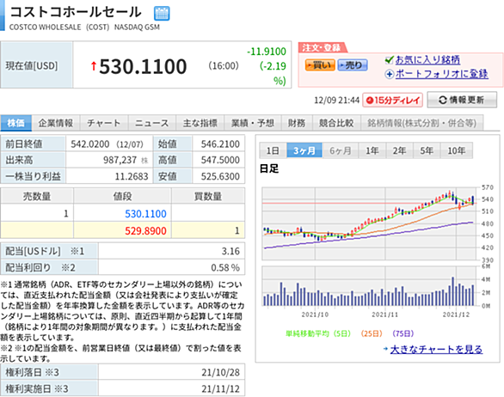Screen dimensions: 504x397
Task: Show the 10年 chart range
Action: click(457, 150)
